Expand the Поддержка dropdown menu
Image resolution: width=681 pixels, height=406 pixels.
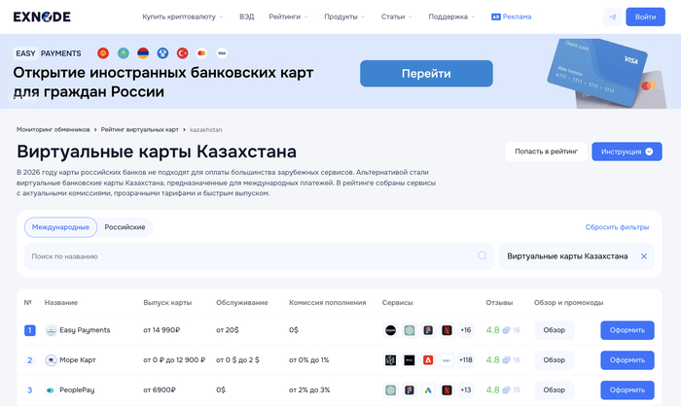click(451, 17)
